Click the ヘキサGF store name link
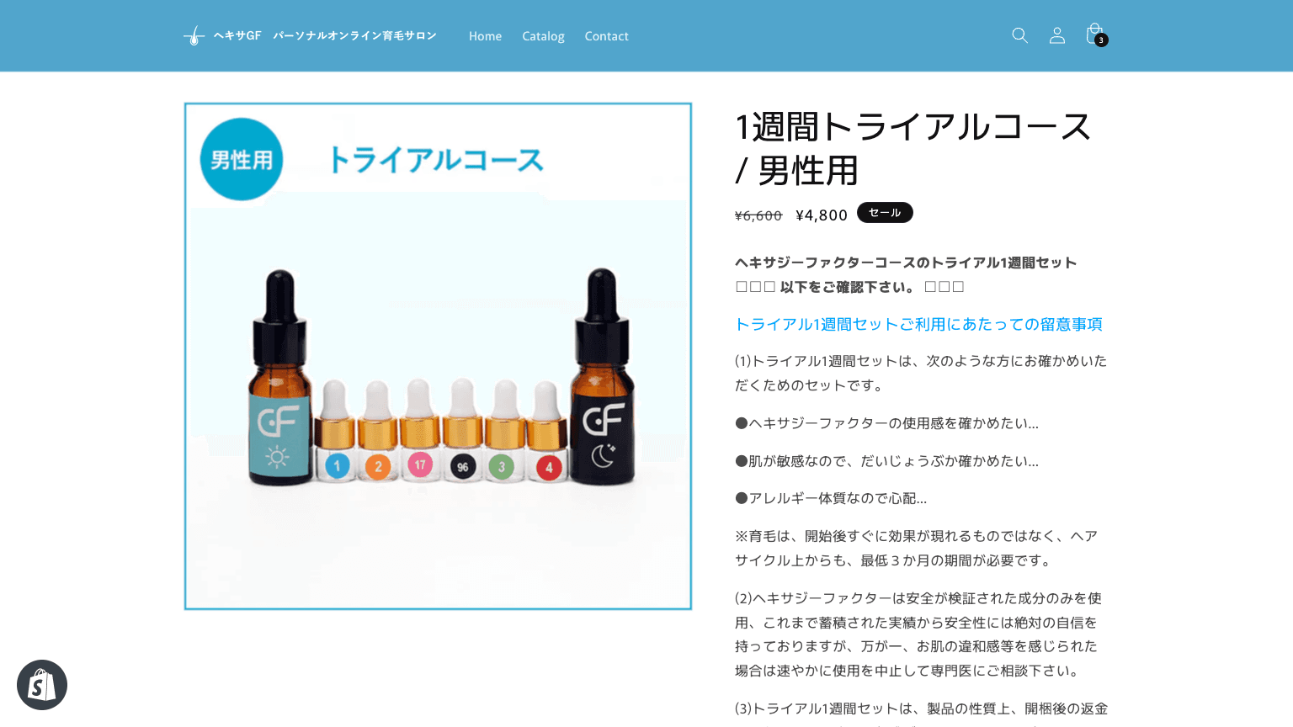The image size is (1293, 727). 325,36
